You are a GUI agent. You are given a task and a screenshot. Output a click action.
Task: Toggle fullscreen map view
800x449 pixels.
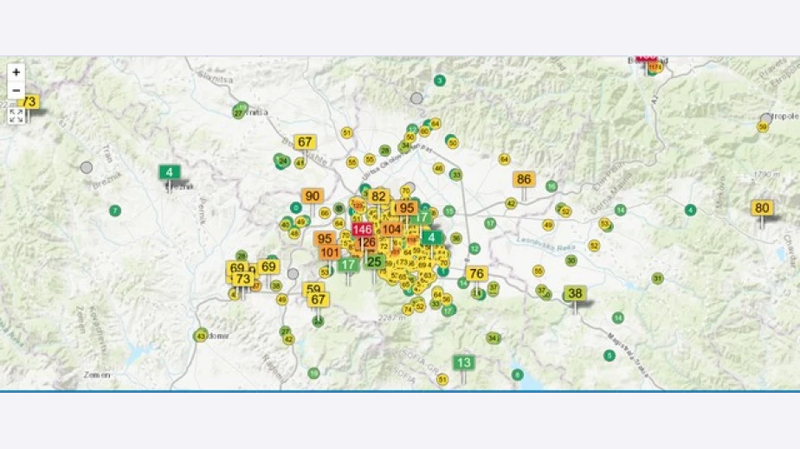tap(16, 115)
